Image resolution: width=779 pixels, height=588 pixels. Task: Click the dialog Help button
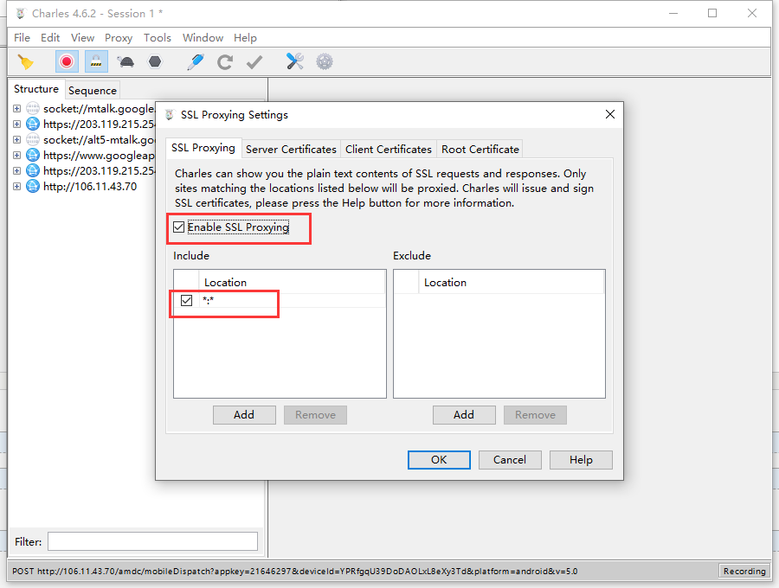click(581, 460)
